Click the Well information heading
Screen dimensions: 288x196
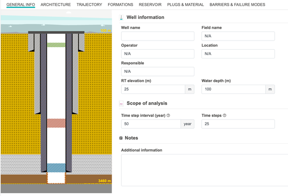pyautogui.click(x=145, y=17)
